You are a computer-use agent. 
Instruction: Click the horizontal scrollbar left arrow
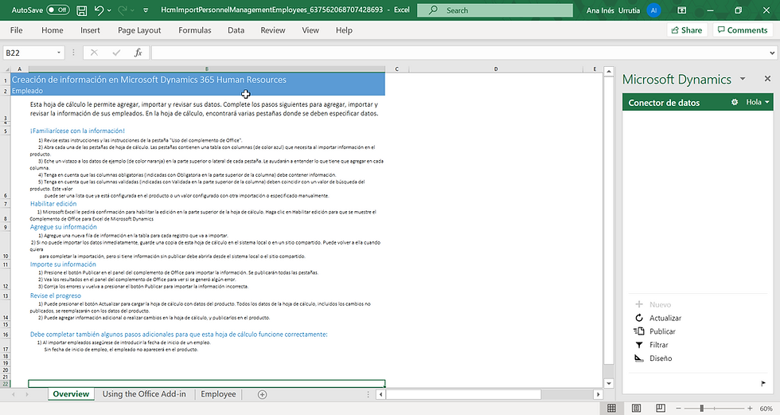[x=380, y=394]
